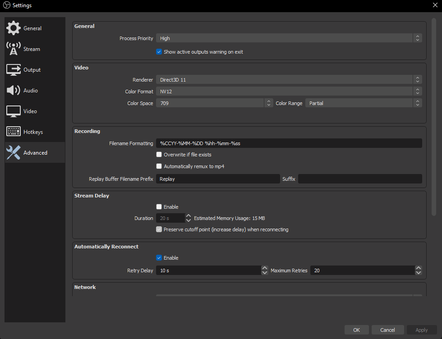
Task: Open the General settings tab
Action: point(35,28)
